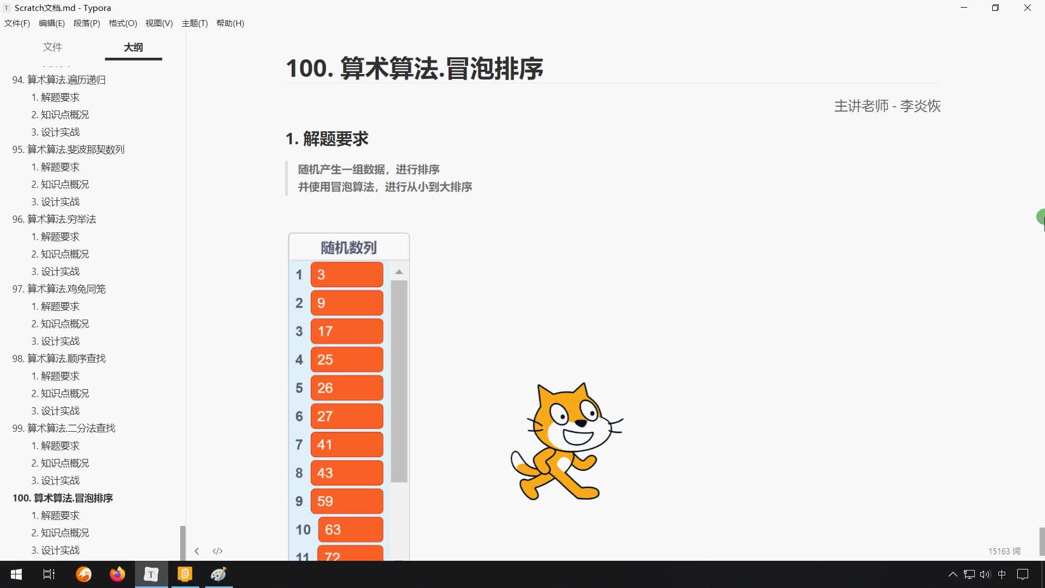
Task: Open the 段落(P) menu
Action: (87, 23)
